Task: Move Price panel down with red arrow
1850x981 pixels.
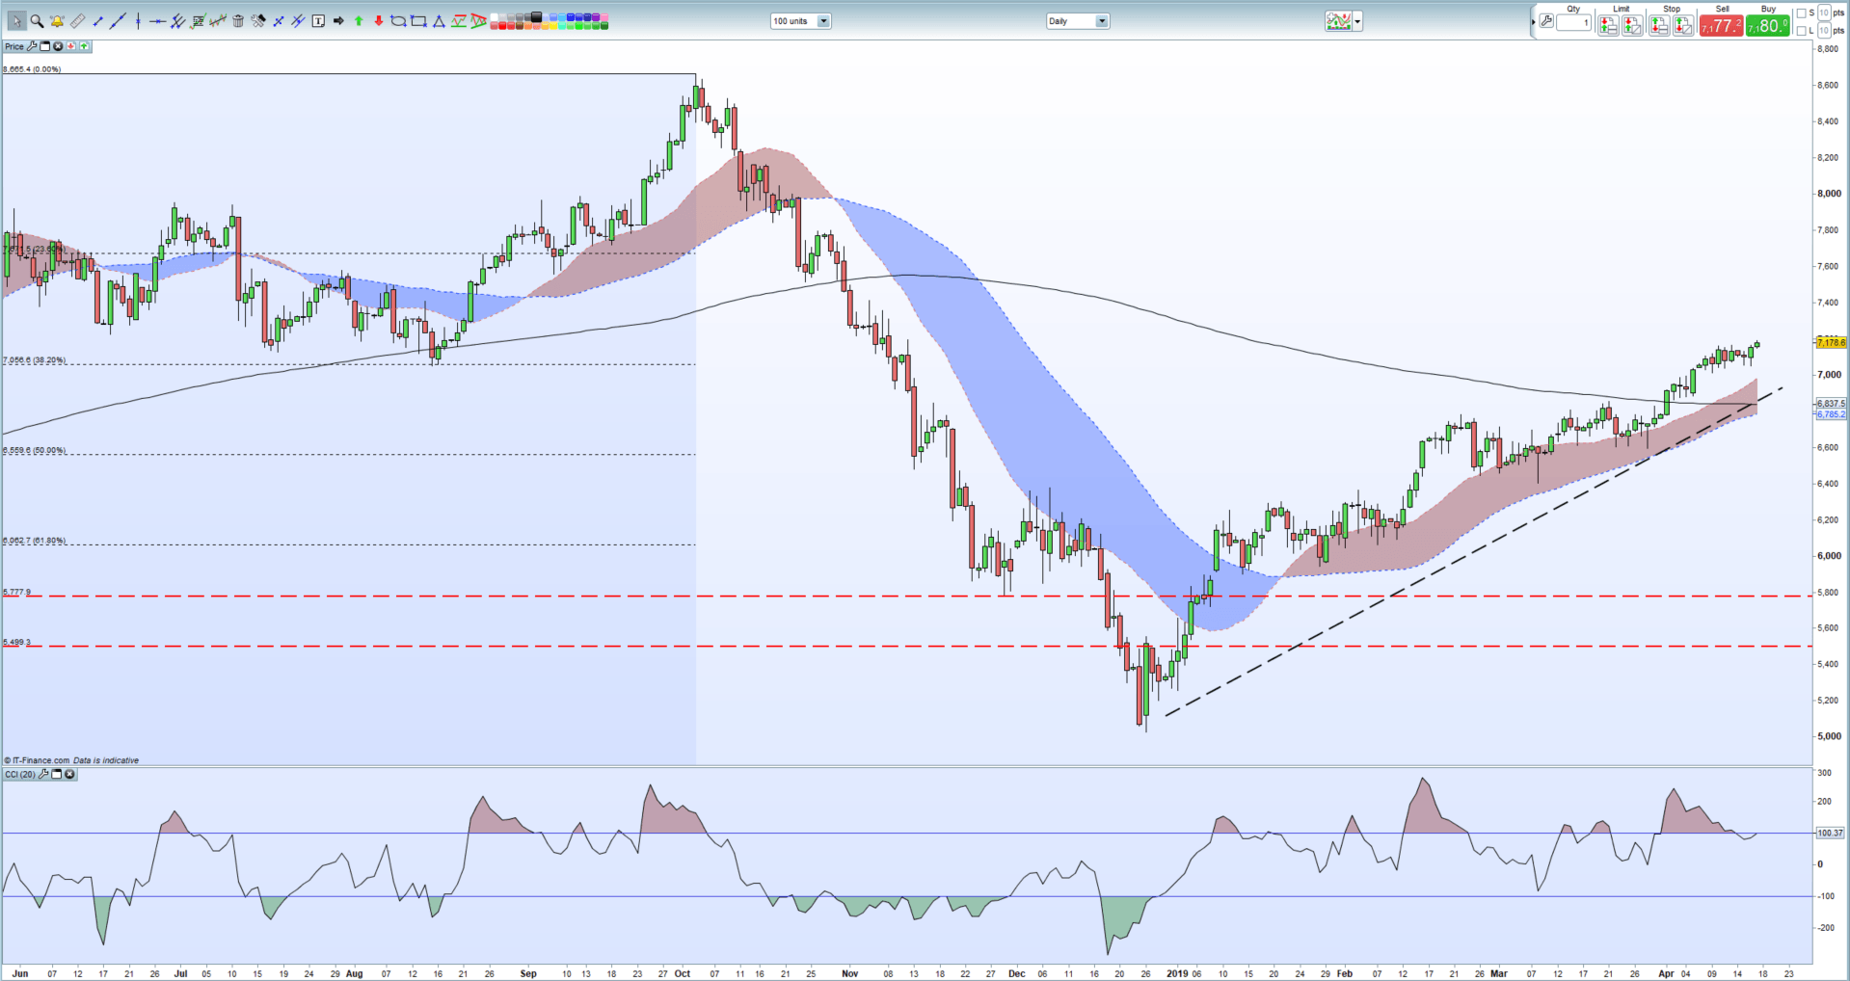Action: click(x=71, y=46)
